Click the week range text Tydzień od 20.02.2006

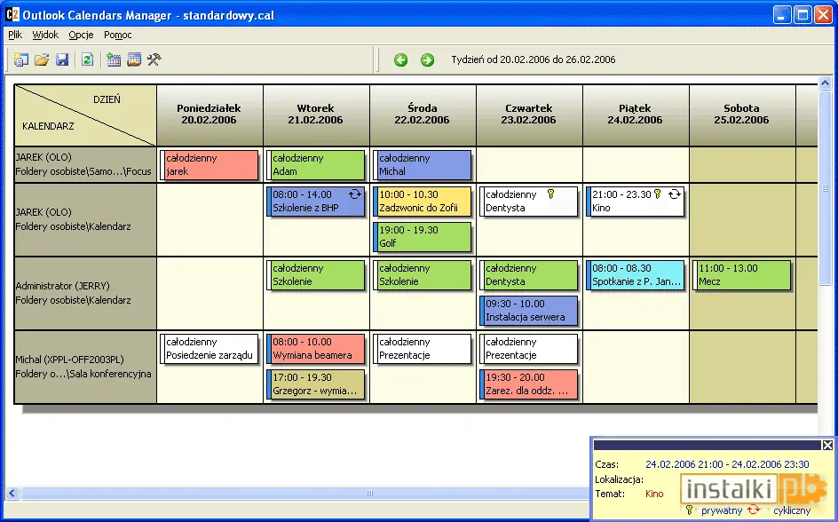tap(534, 59)
